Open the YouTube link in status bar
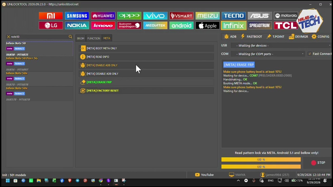Screen dimensions: 333x187 pos(204,175)
